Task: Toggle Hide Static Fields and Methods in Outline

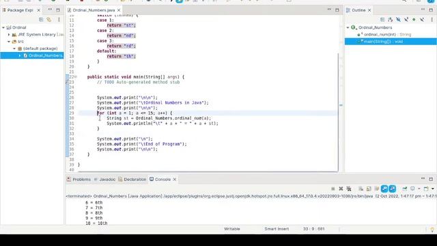Action: click(406, 20)
